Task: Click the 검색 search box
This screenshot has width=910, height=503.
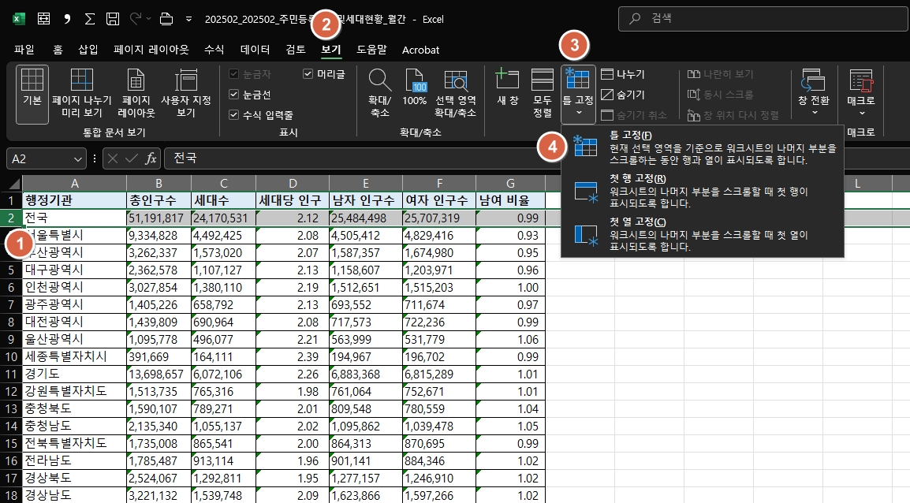Action: click(764, 19)
